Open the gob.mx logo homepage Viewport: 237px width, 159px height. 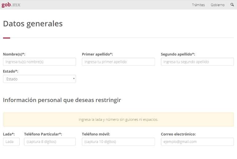click(x=11, y=5)
